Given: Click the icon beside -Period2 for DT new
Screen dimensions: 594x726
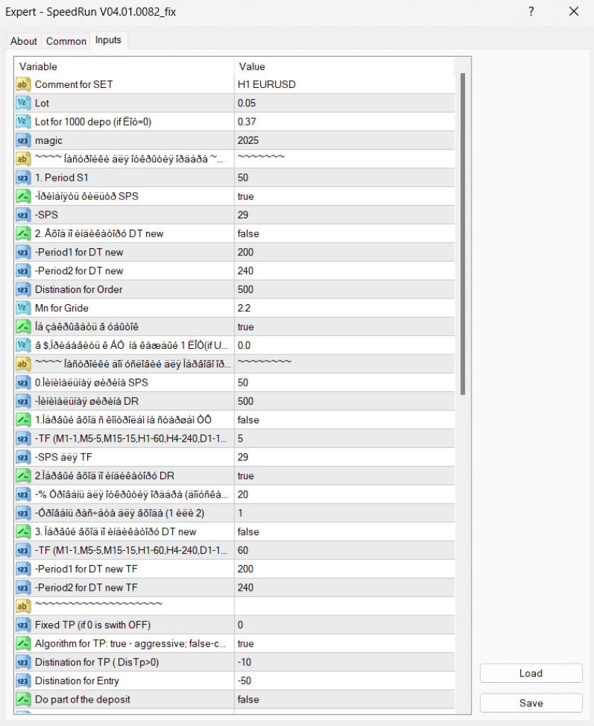Looking at the screenshot, I should (23, 271).
